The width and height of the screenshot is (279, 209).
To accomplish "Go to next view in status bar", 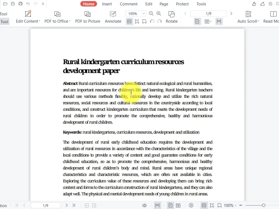I will pyautogui.click(x=94, y=205).
